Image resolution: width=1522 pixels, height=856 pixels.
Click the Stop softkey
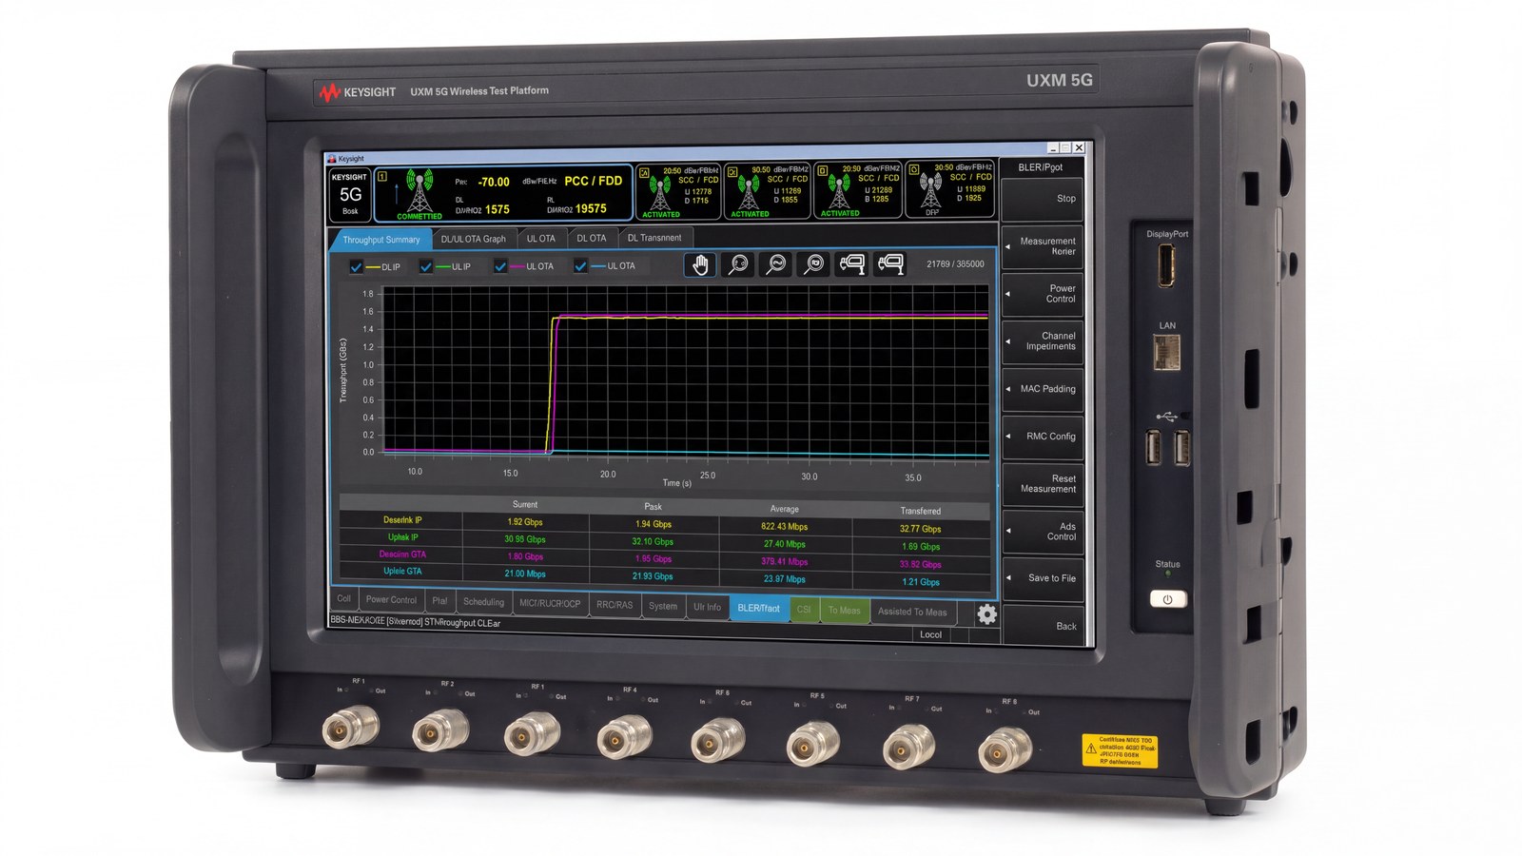(x=1043, y=199)
